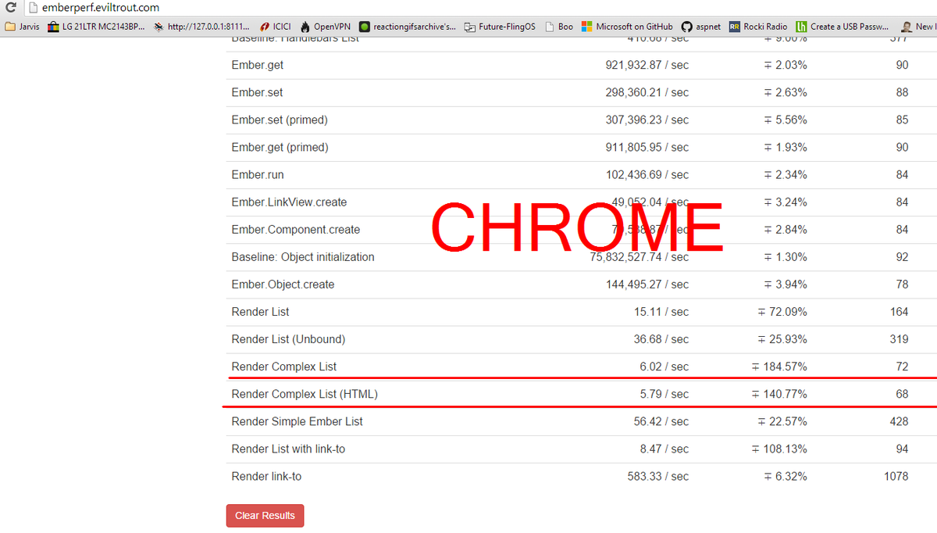Viewport: 937px width, 533px height.
Task: Click the sample count '428'
Action: 899,421
